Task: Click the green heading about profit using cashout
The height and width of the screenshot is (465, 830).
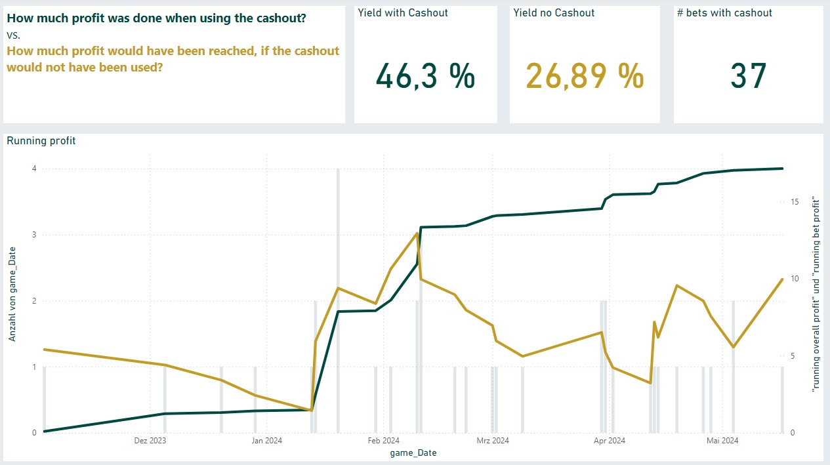Action: pyautogui.click(x=156, y=18)
